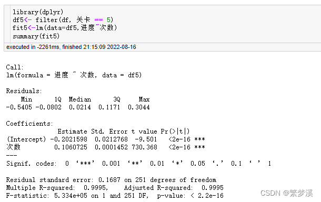Click the 'Residuals:' heading
This screenshot has width=321, height=202.
[x=24, y=91]
